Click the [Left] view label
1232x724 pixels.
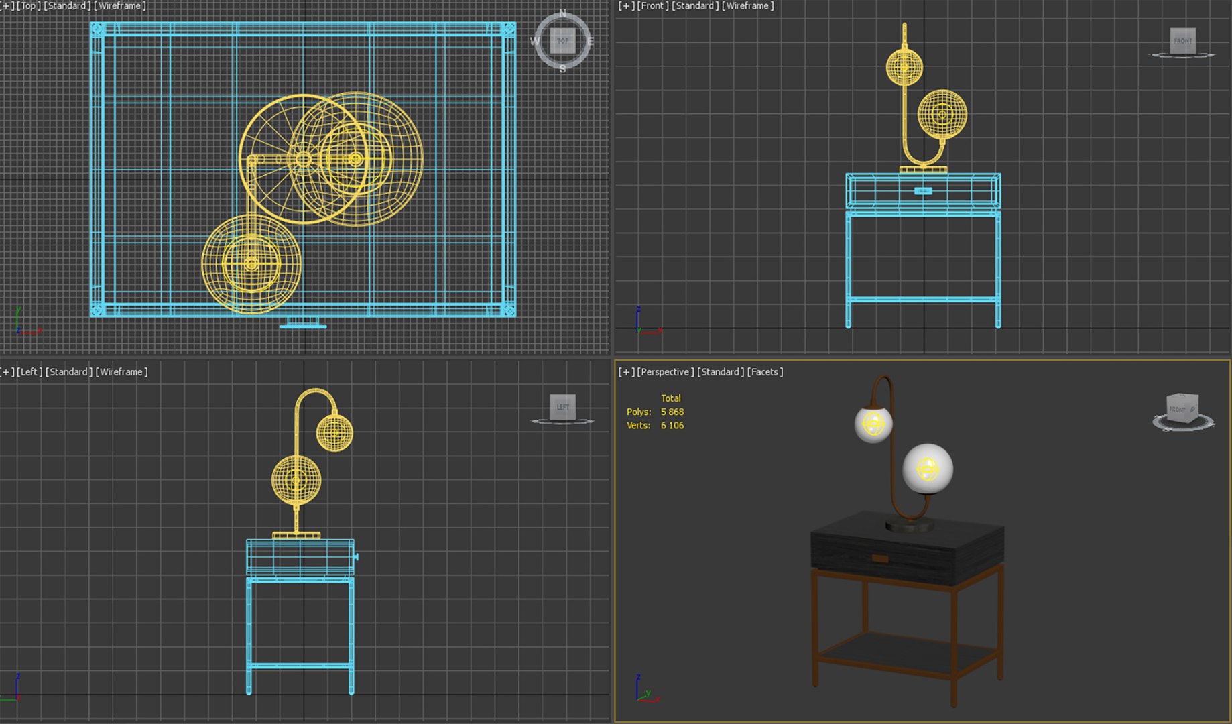(x=29, y=371)
